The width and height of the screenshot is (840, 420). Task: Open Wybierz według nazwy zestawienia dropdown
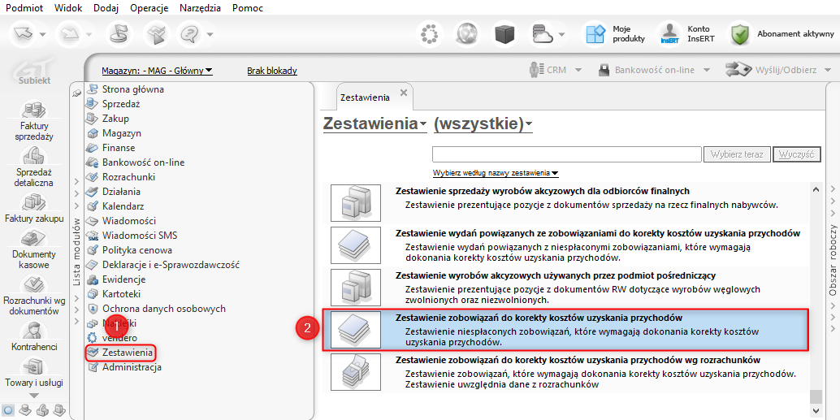496,173
